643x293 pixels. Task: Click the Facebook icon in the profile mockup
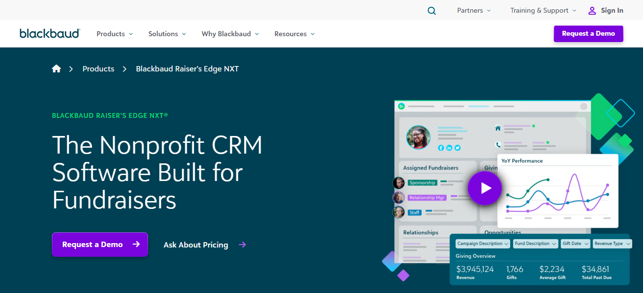[441, 148]
